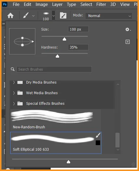Open the Filter menu
The image size is (139, 171).
[101, 4]
